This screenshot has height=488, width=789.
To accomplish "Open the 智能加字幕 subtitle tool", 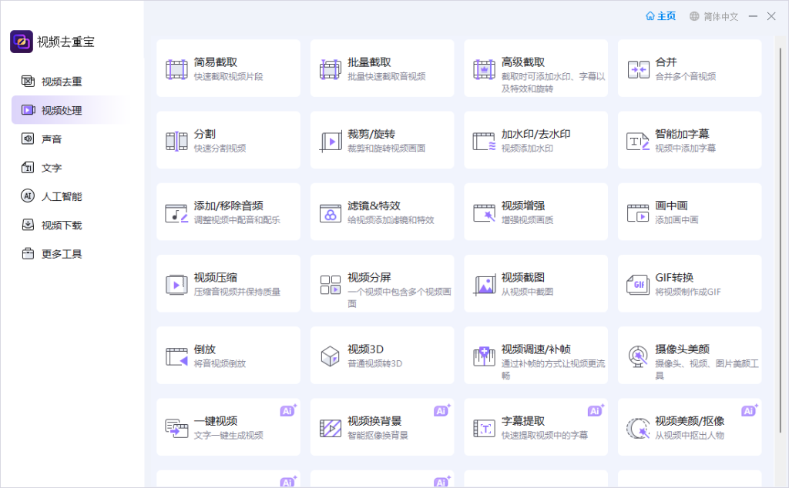I will pyautogui.click(x=639, y=139).
